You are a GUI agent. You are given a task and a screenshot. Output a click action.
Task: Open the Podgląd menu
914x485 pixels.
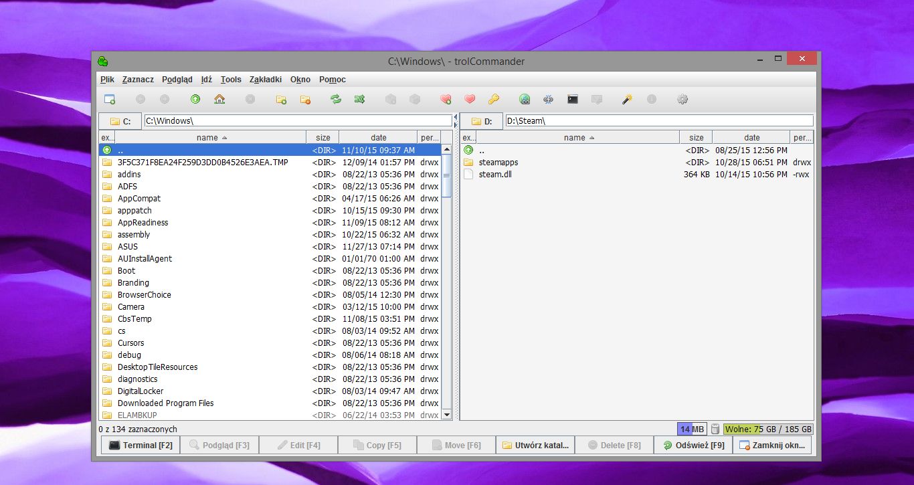[x=177, y=79]
